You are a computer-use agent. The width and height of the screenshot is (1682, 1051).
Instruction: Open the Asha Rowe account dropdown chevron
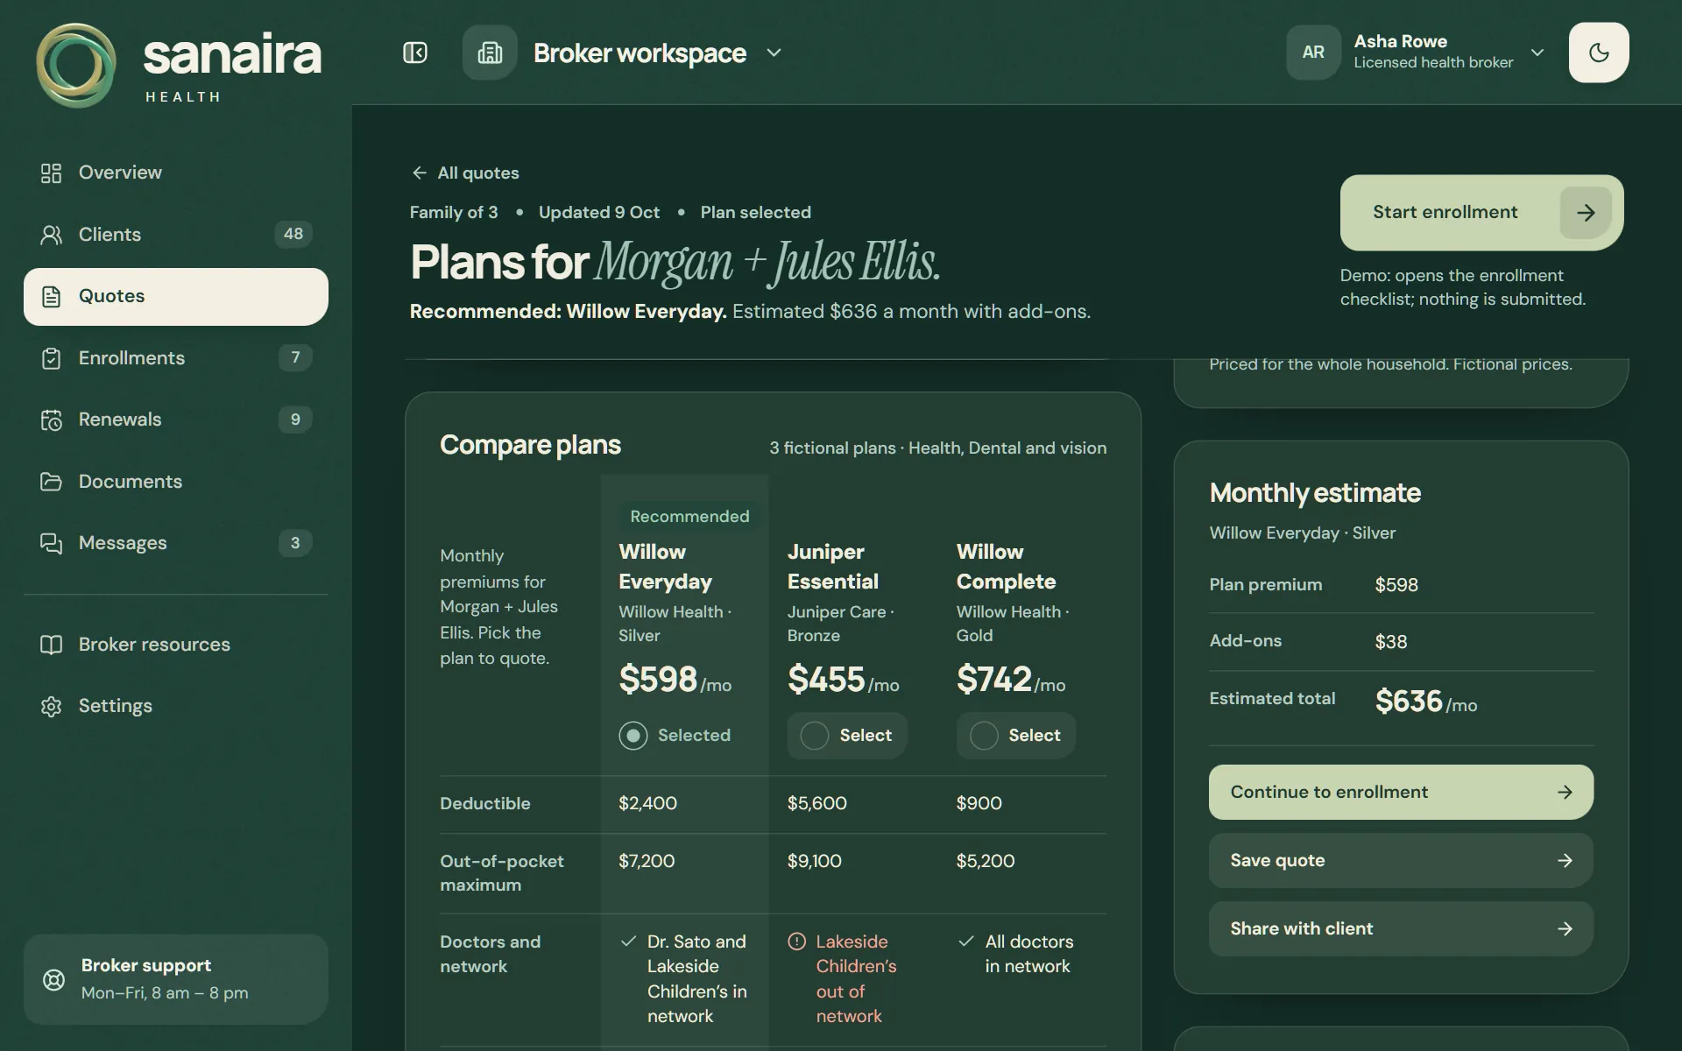pyautogui.click(x=1537, y=53)
